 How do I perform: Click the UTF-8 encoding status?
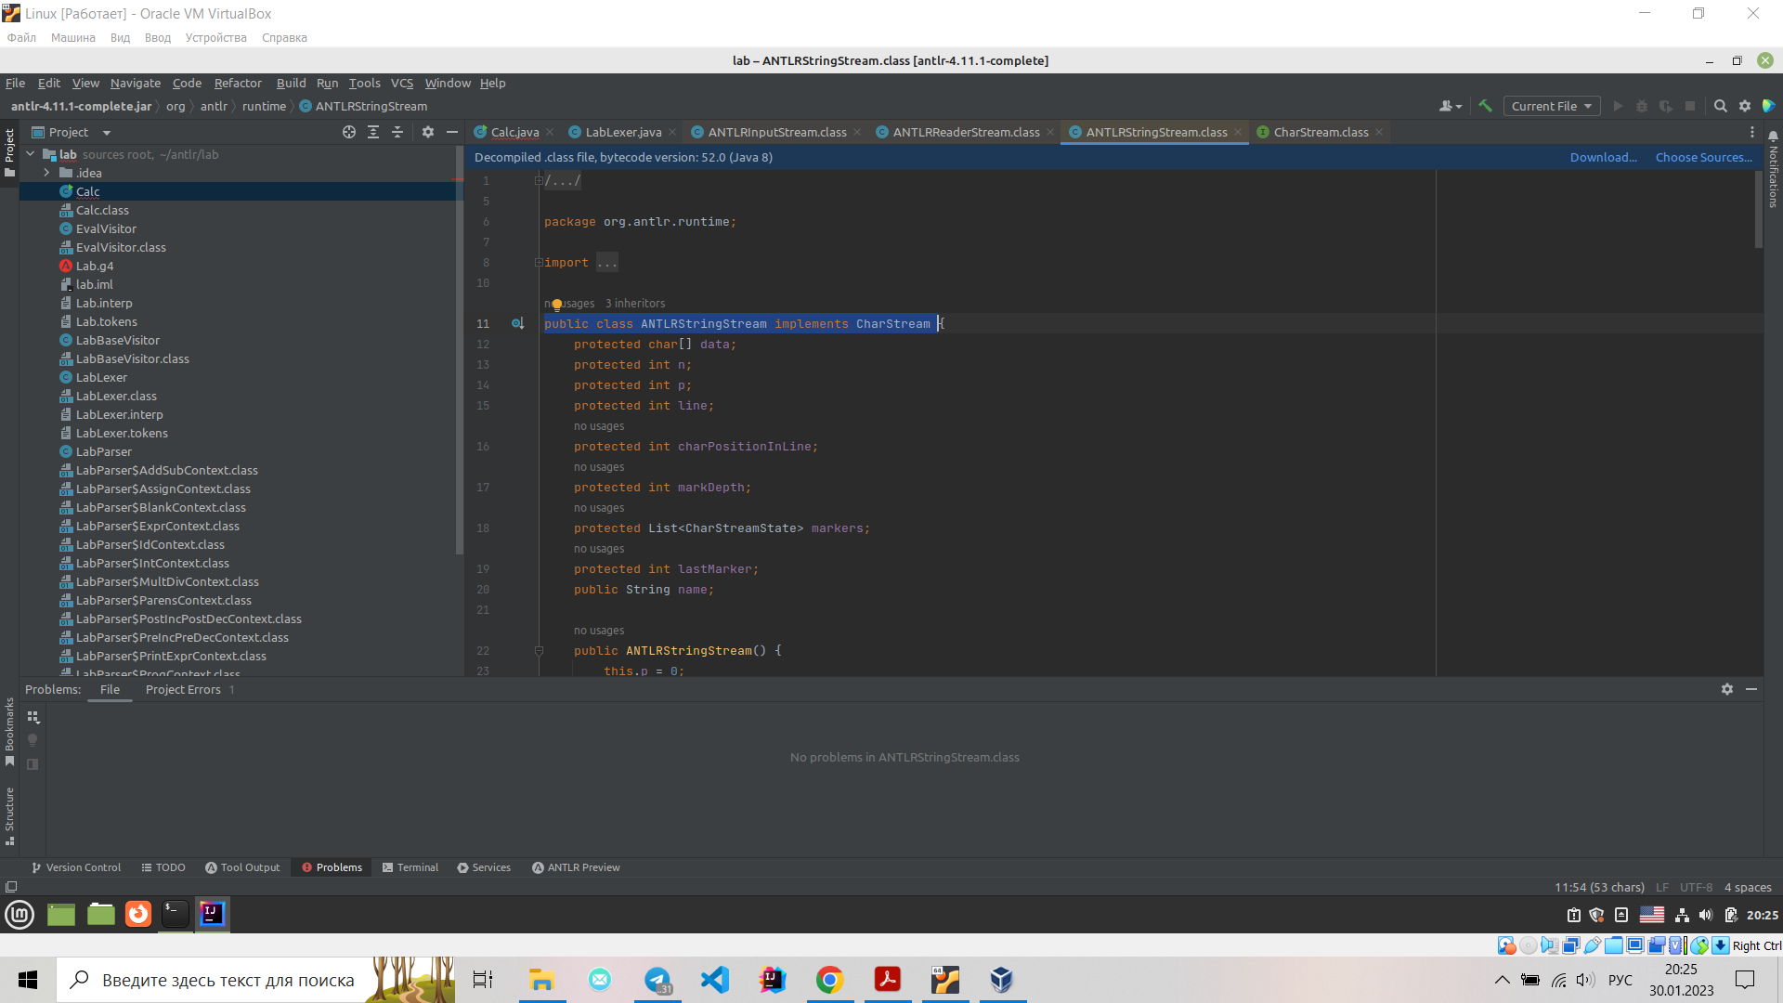(1696, 887)
